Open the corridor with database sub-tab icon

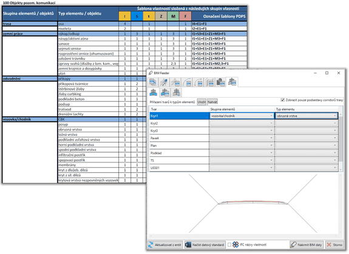click(x=165, y=92)
